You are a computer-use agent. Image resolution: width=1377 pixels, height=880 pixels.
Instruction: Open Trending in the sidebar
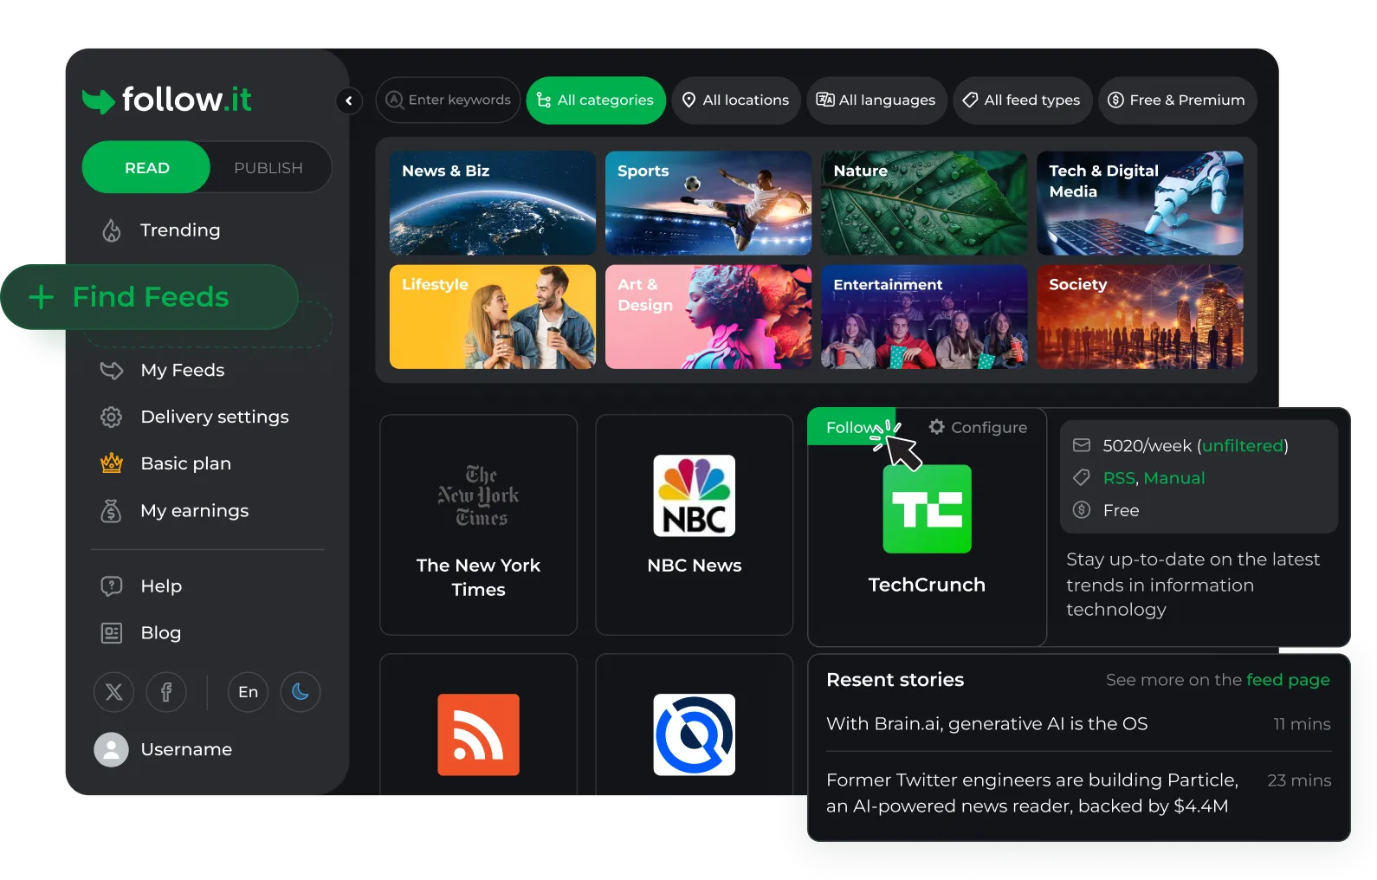[x=179, y=230]
